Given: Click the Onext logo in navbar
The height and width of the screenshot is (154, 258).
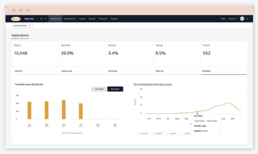Looking at the screenshot, I should pyautogui.click(x=16, y=19).
